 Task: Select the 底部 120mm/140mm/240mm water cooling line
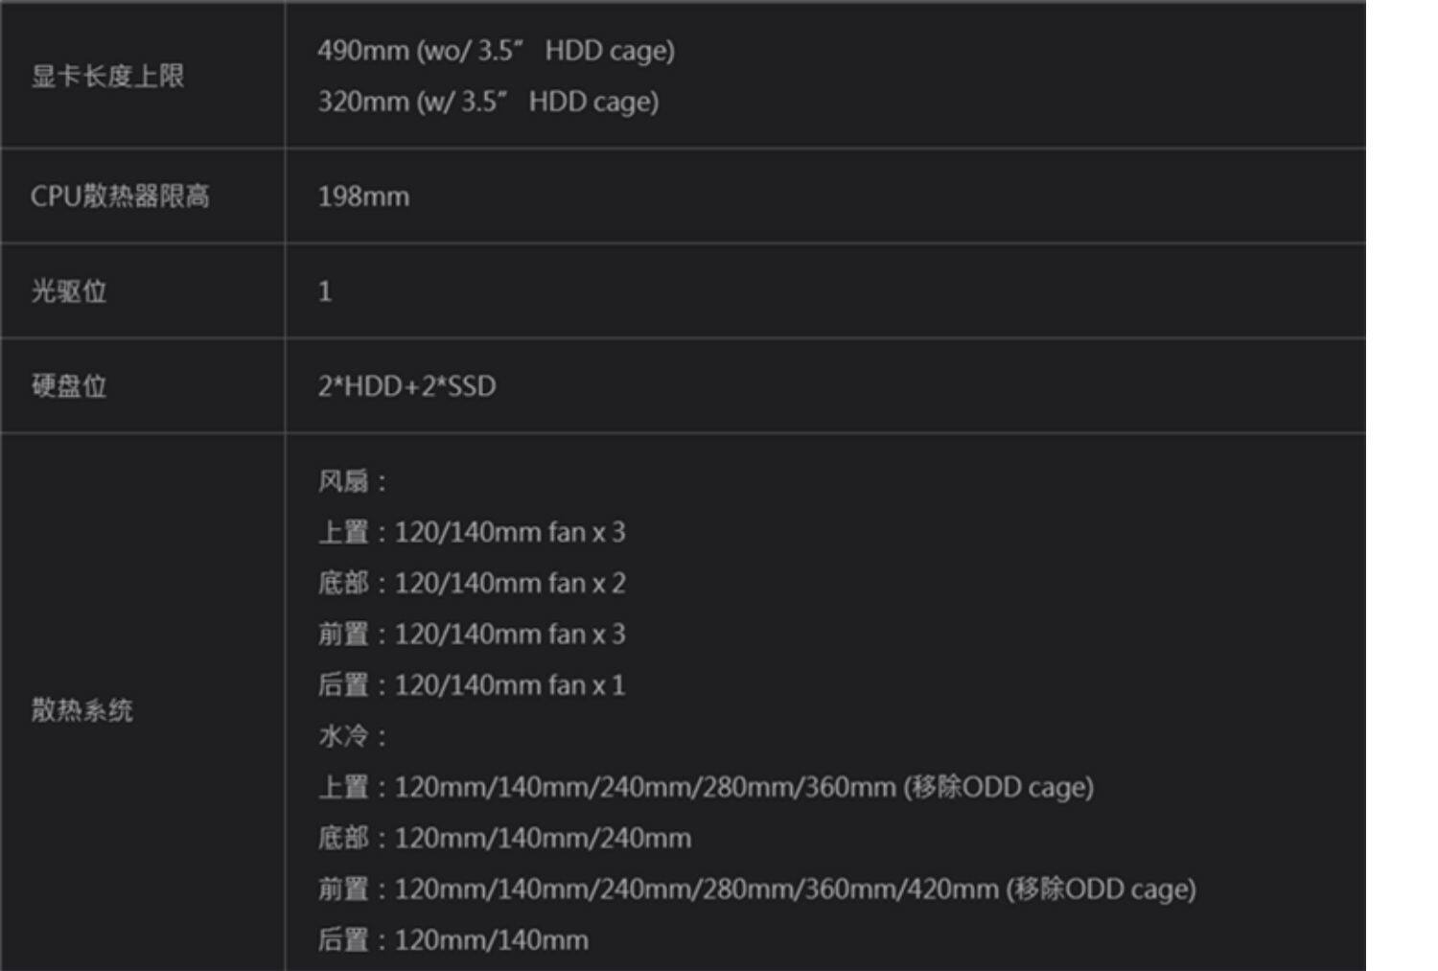[504, 839]
